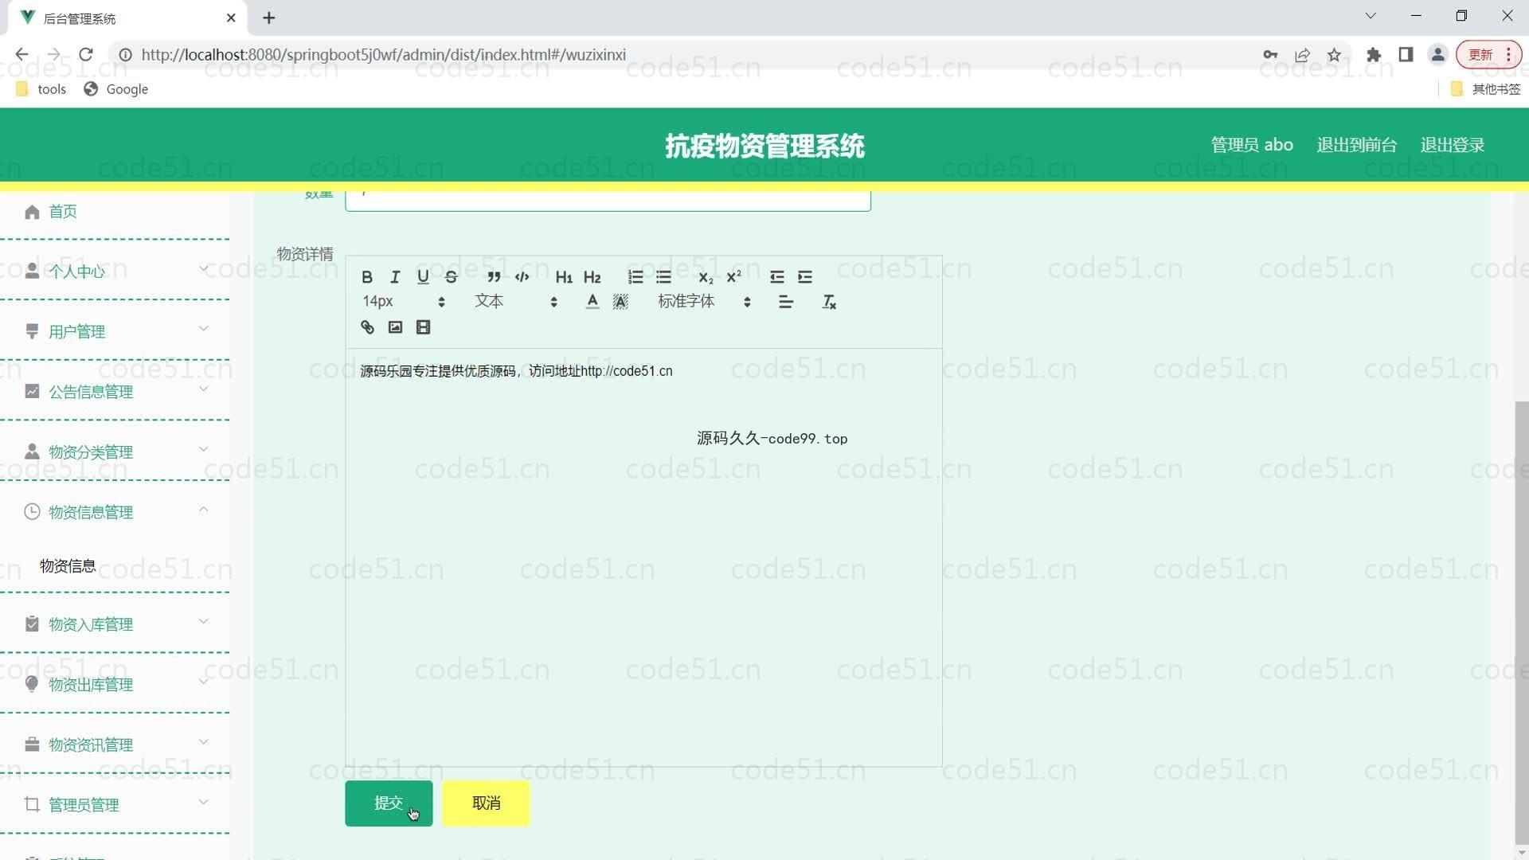Open browser extensions puzzle icon

1374,55
